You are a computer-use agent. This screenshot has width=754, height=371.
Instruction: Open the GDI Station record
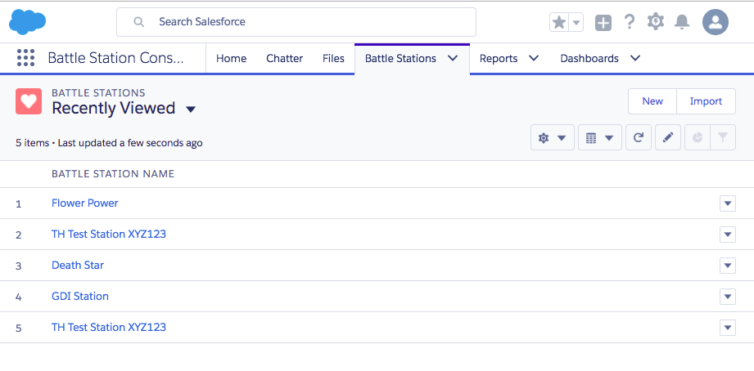[x=80, y=296]
